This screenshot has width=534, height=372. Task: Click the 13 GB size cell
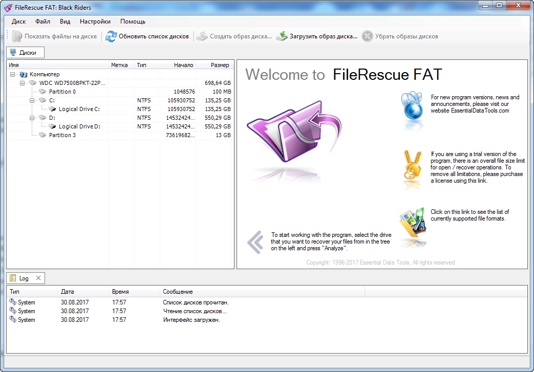[223, 135]
